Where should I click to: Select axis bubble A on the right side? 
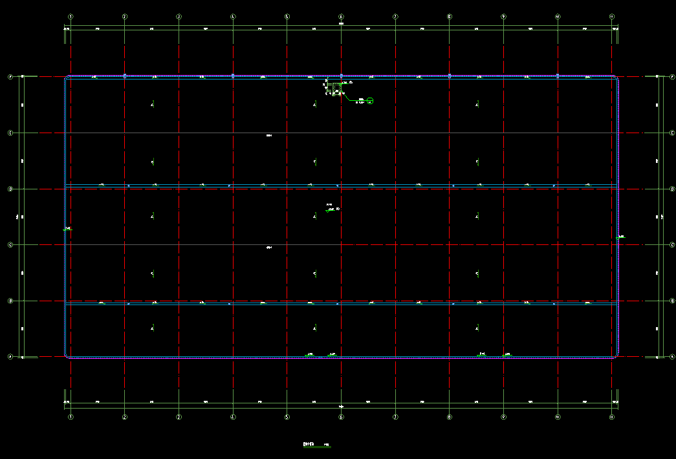pyautogui.click(x=672, y=357)
